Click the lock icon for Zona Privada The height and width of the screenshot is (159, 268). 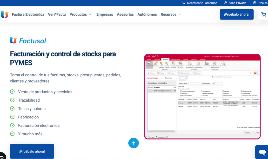click(x=226, y=3)
